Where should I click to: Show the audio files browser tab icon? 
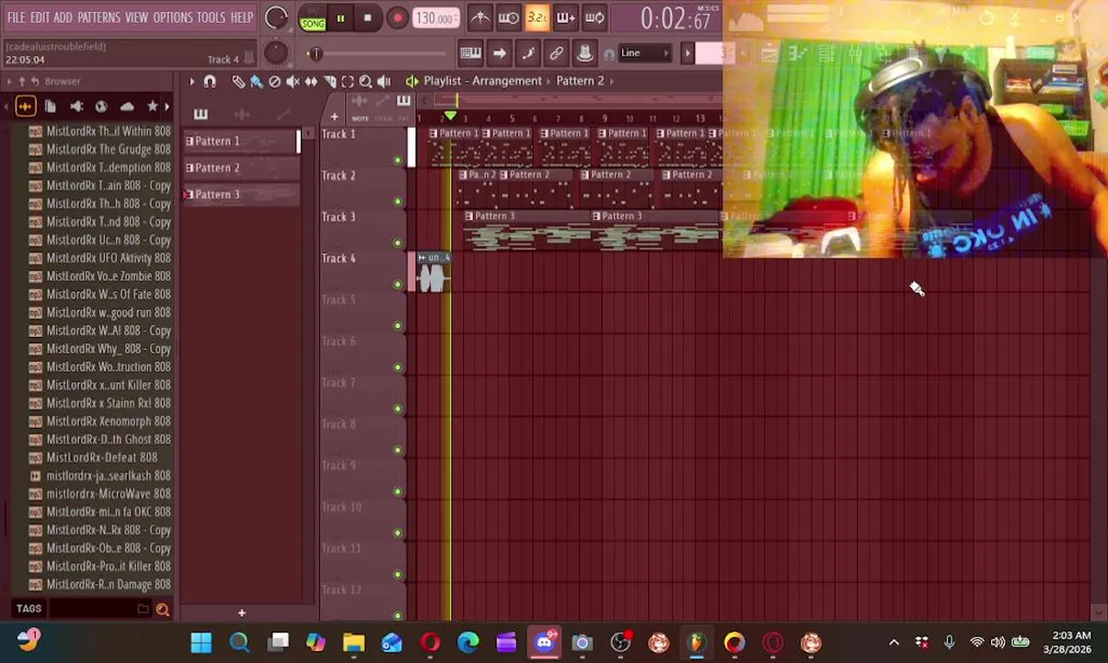(25, 107)
